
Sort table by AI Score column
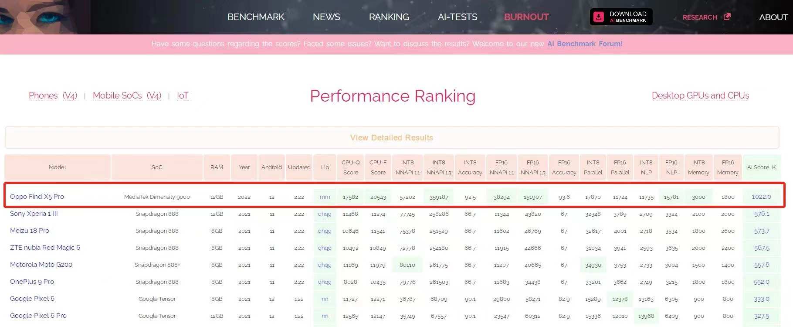coord(761,167)
